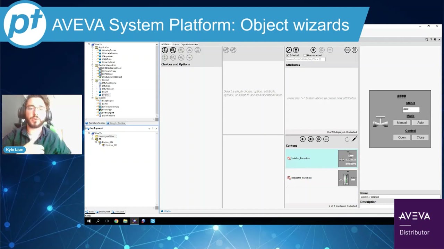Click the first association link icon in middle pane
This screenshot has height=249, width=444.
(x=226, y=50)
